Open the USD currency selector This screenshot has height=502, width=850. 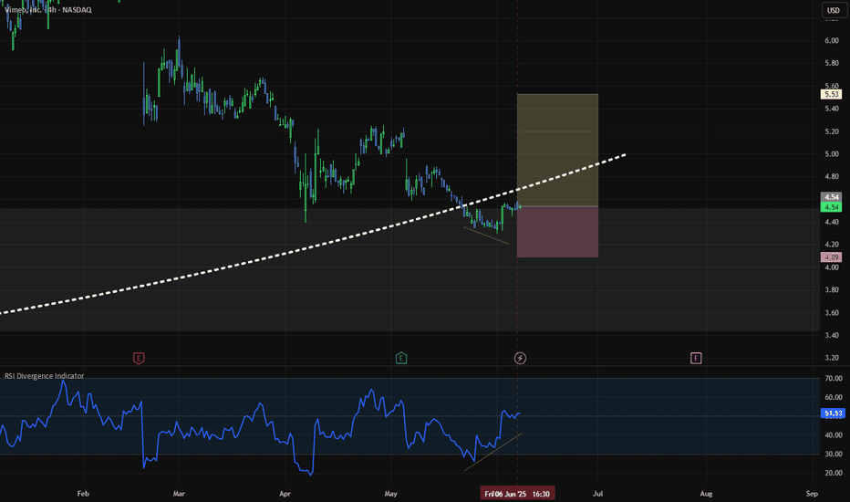click(x=833, y=10)
